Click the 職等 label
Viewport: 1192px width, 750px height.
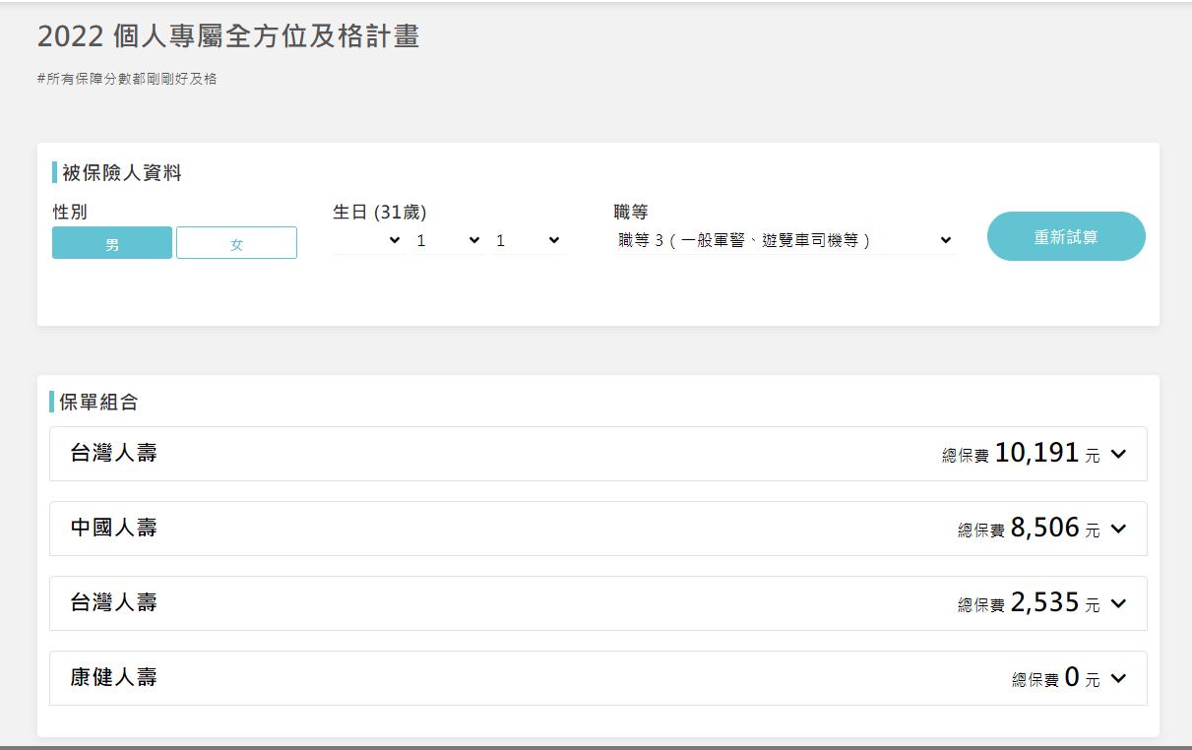click(x=631, y=212)
